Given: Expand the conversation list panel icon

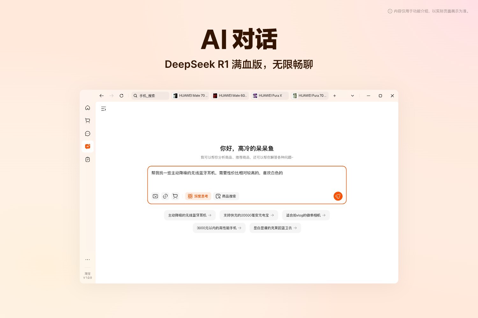Looking at the screenshot, I should pyautogui.click(x=104, y=109).
